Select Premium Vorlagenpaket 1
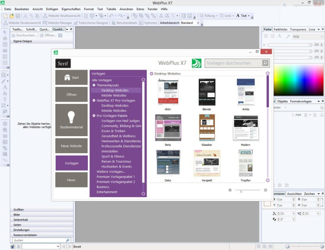The height and width of the screenshot is (250, 325). pos(116,177)
